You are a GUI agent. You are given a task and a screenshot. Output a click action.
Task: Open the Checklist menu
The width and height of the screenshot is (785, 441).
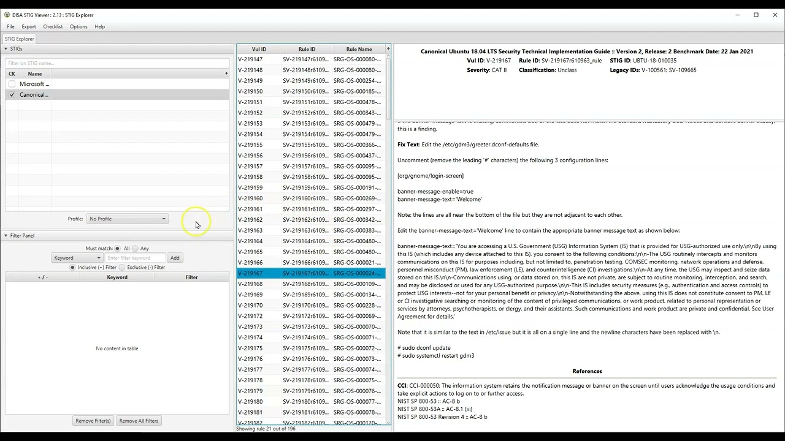(53, 27)
